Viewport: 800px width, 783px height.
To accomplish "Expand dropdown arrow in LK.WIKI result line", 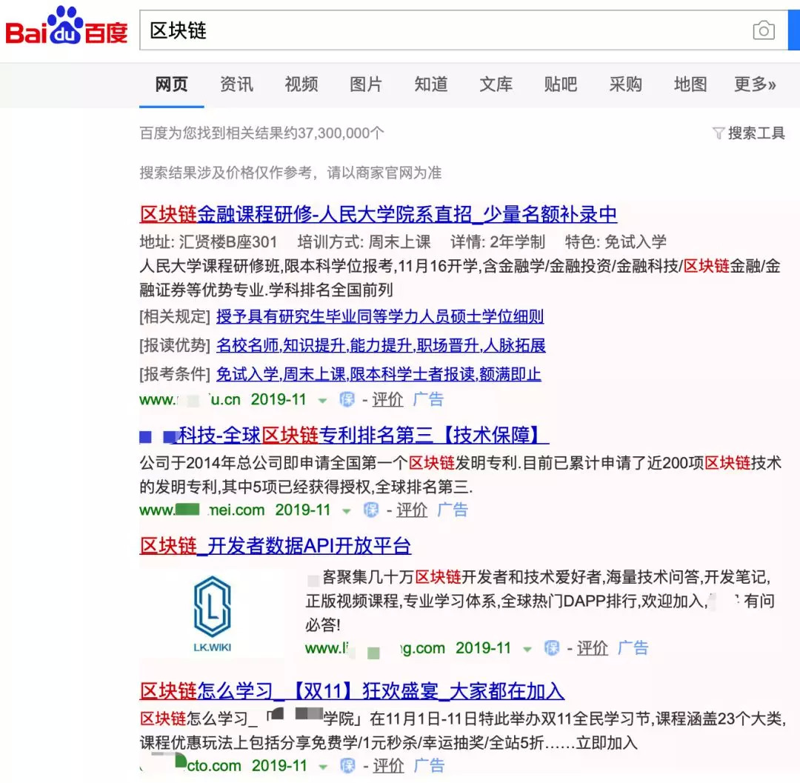I will (527, 649).
